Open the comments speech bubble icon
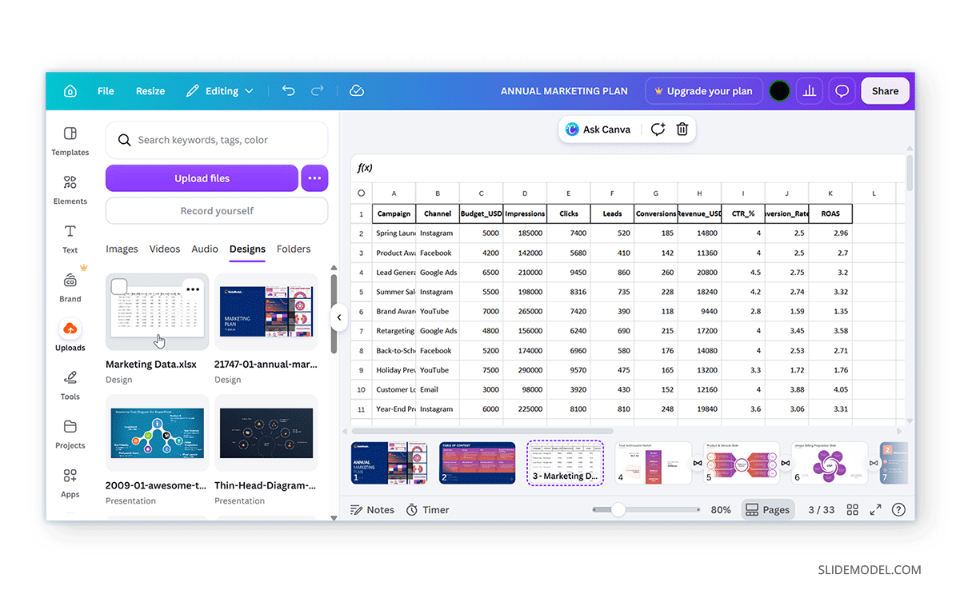 (x=842, y=91)
